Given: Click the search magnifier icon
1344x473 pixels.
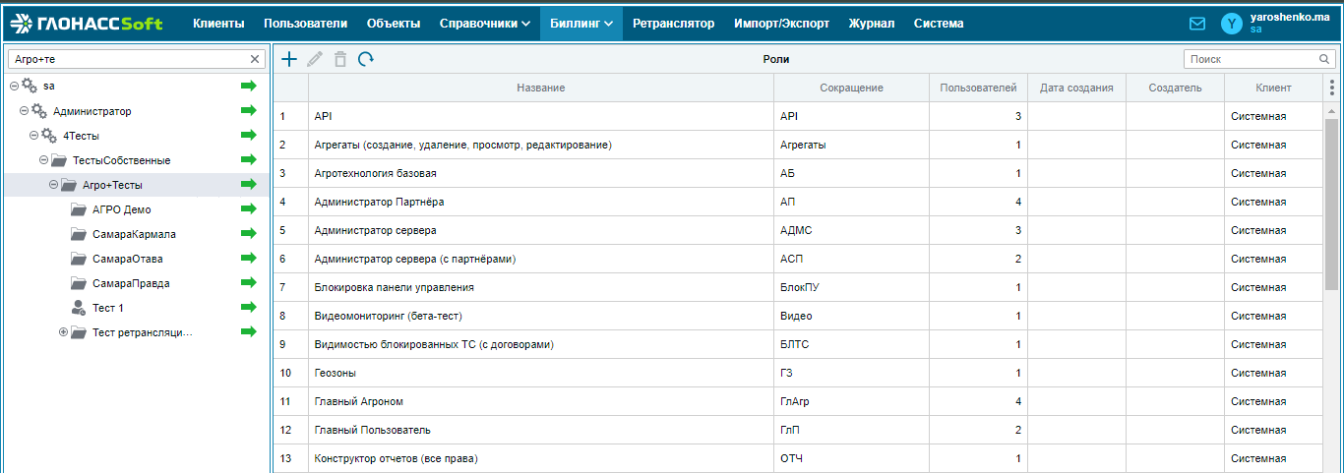Looking at the screenshot, I should coord(1325,59).
